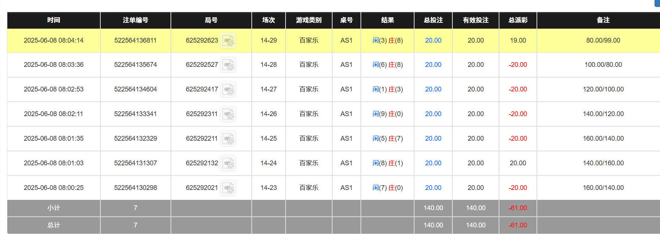Click the 注单编号 column header

135,20
